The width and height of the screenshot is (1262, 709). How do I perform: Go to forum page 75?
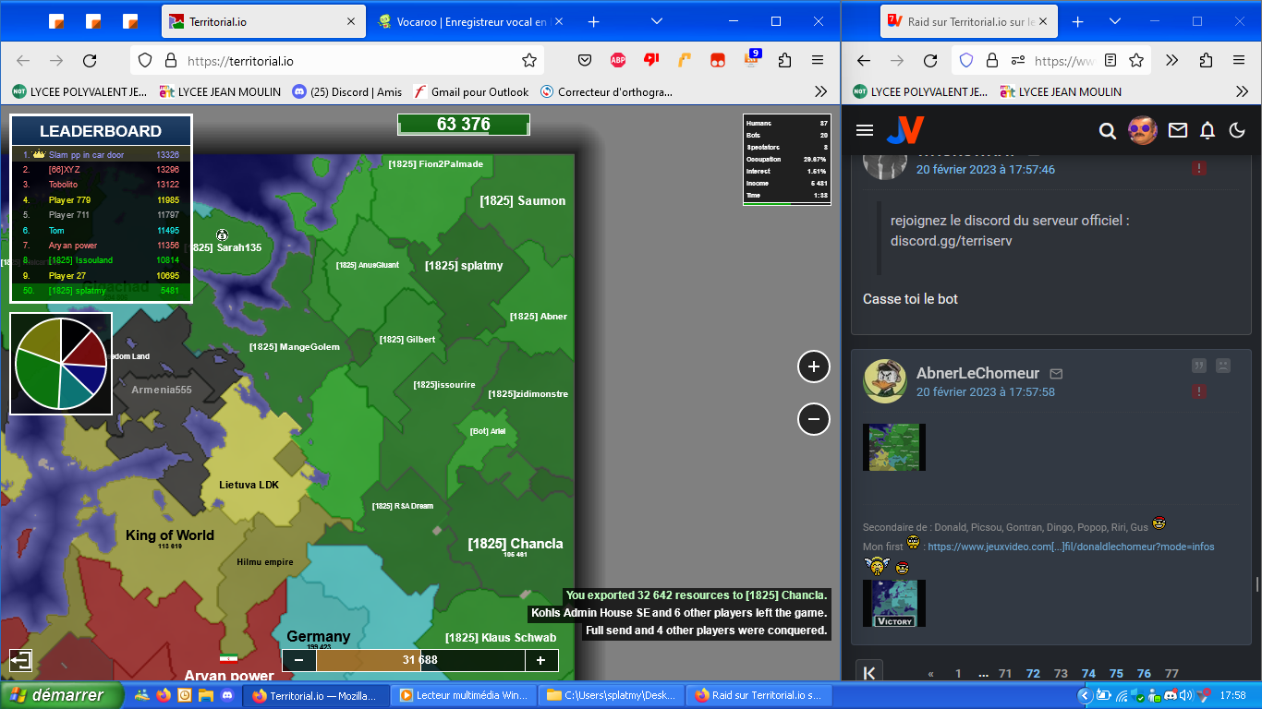tap(1116, 674)
